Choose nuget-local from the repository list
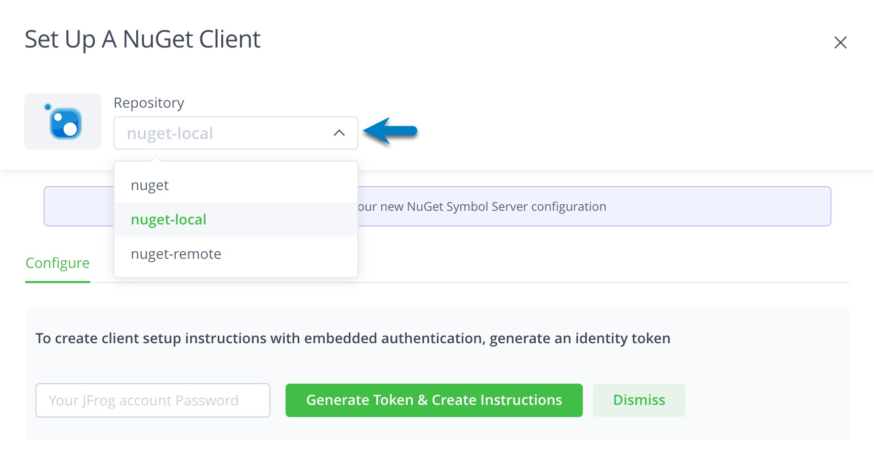Viewport: 874px width, 460px height. coord(236,219)
